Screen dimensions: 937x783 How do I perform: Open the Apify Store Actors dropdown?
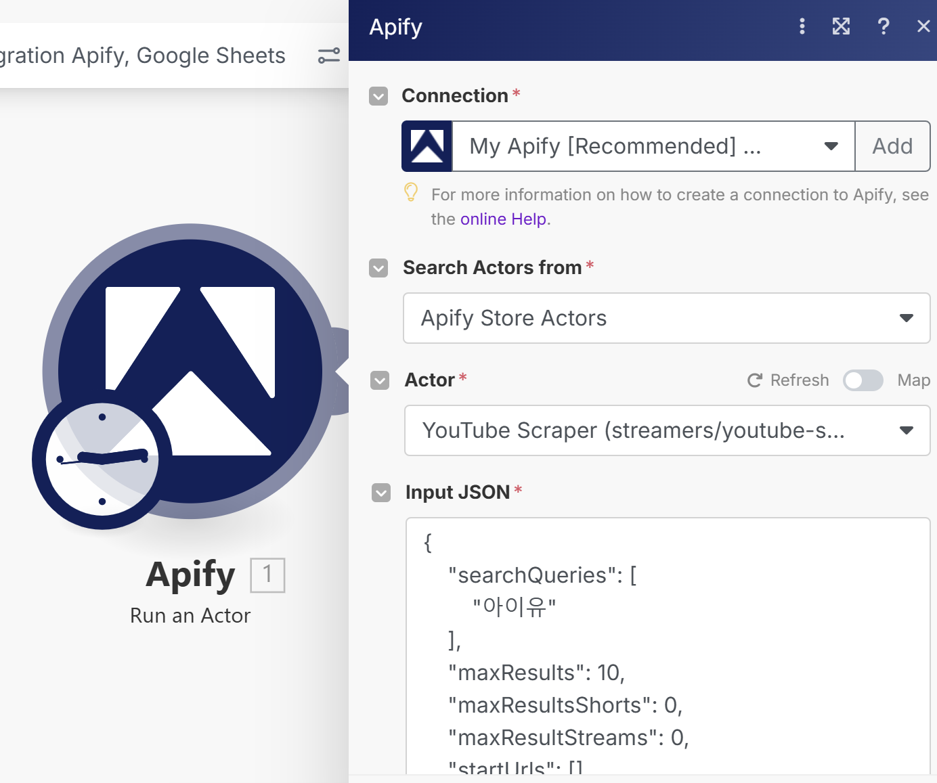(x=667, y=318)
